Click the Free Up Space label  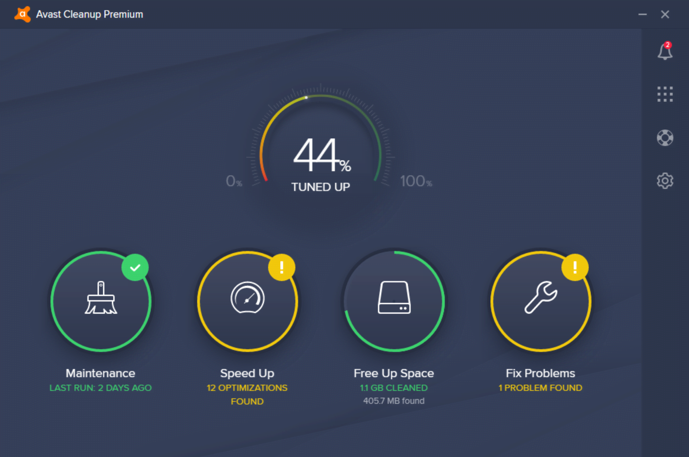[x=394, y=373]
